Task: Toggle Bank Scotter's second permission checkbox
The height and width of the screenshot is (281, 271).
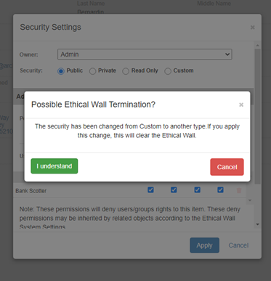Action: tap(174, 190)
